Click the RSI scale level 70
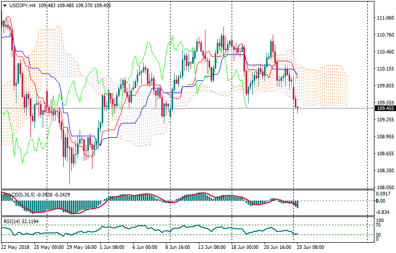This screenshot has width=396, height=253. [379, 225]
